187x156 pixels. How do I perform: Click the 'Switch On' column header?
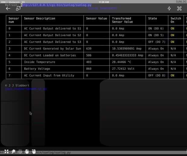click(176, 20)
